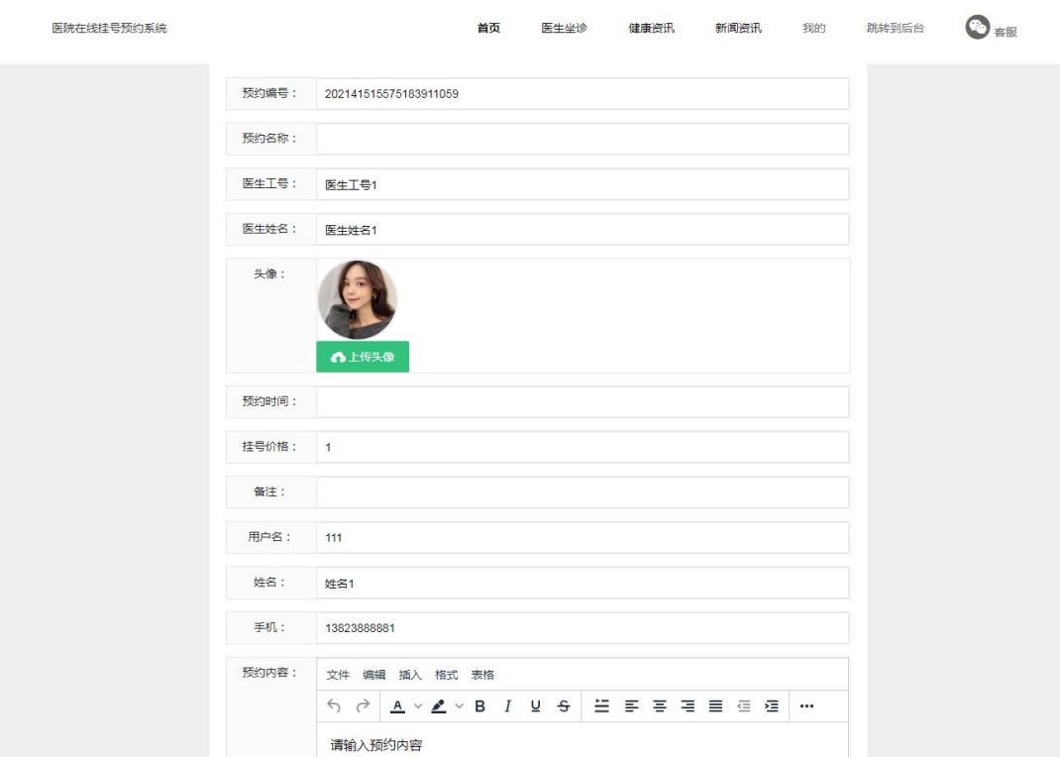The width and height of the screenshot is (1060, 757).
Task: Click 客服 text link
Action: pos(1006,32)
